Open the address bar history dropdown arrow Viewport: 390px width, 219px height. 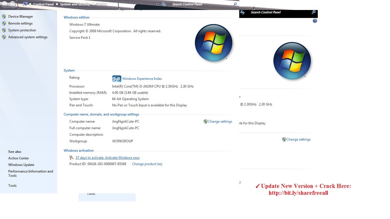point(158,5)
